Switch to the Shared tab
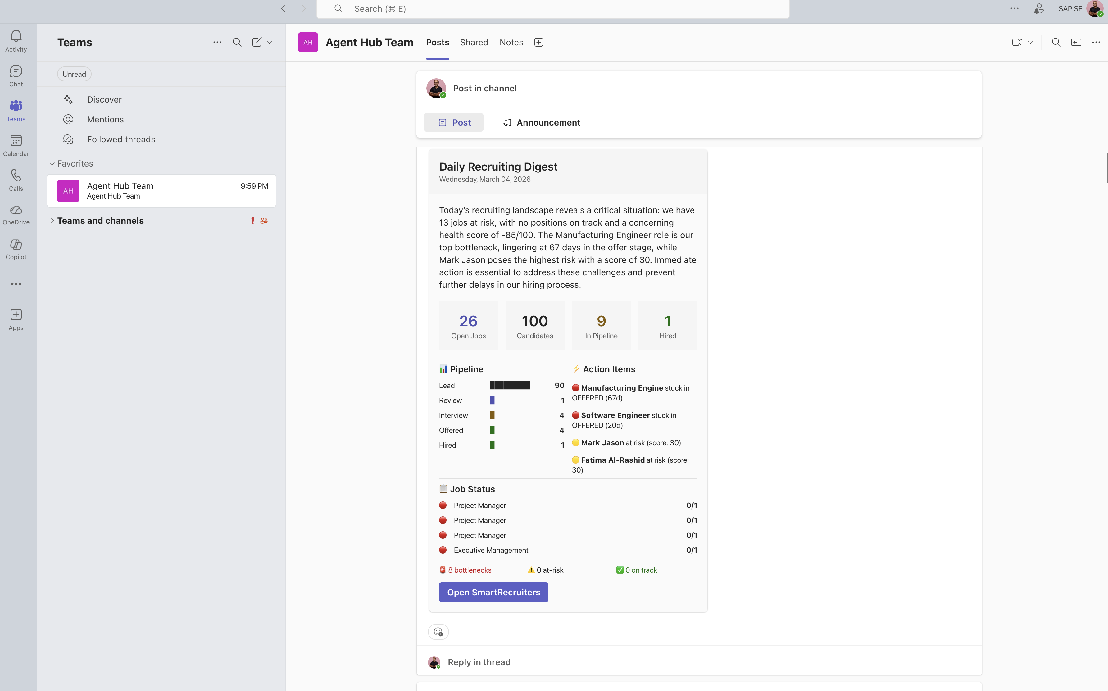1108x691 pixels. coord(474,43)
